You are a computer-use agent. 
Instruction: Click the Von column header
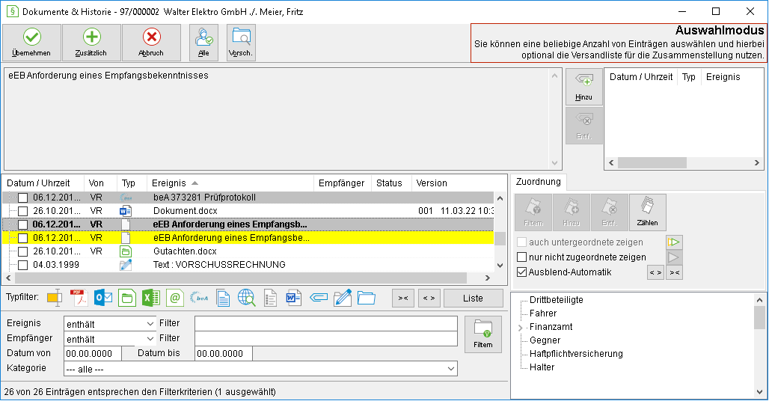(x=100, y=183)
